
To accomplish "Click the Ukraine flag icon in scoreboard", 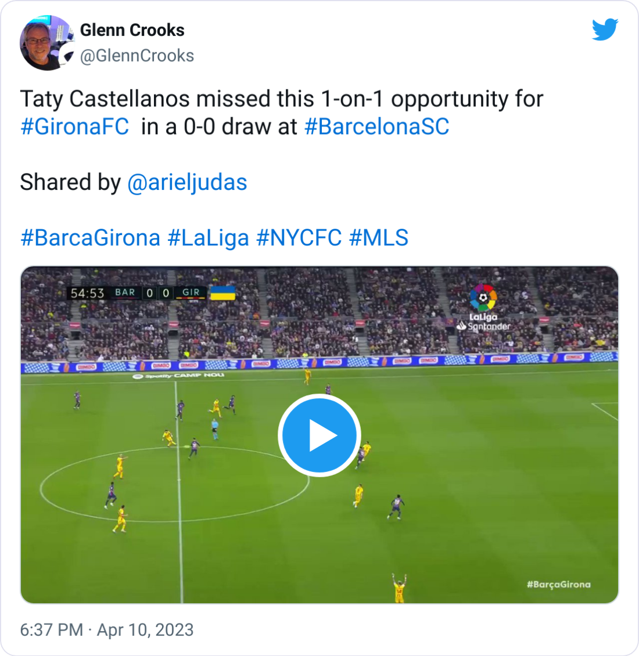I will point(222,293).
